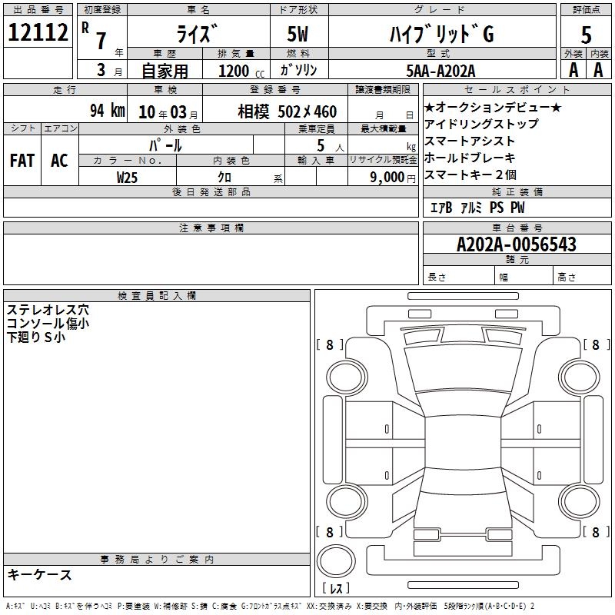This screenshot has height=615, width=615.
Task: Select the exterior grade A under 外装
Action: click(573, 70)
